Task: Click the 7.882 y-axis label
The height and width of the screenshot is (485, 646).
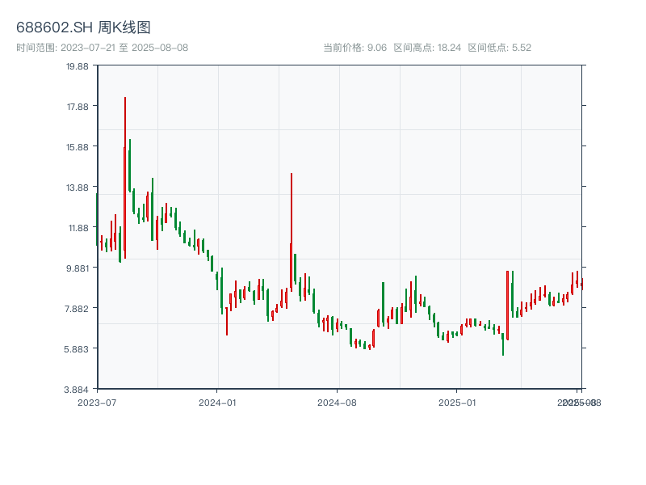Action: (x=78, y=309)
